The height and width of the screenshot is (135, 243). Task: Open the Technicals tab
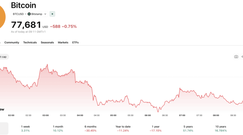30,42
